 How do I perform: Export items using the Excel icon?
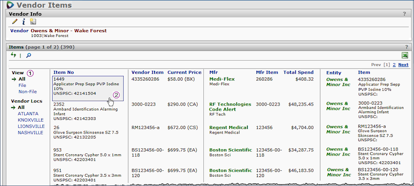405,56
